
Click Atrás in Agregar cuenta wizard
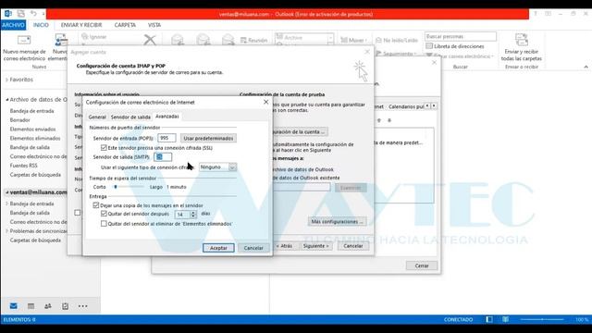click(286, 246)
